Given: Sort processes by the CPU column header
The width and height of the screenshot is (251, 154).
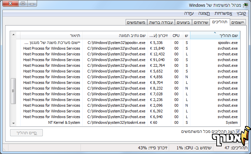Looking at the screenshot, I should click(x=176, y=36).
